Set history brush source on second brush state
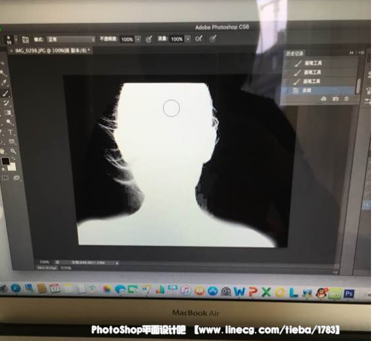Image resolution: width=373 pixels, height=341 pixels. (x=288, y=72)
